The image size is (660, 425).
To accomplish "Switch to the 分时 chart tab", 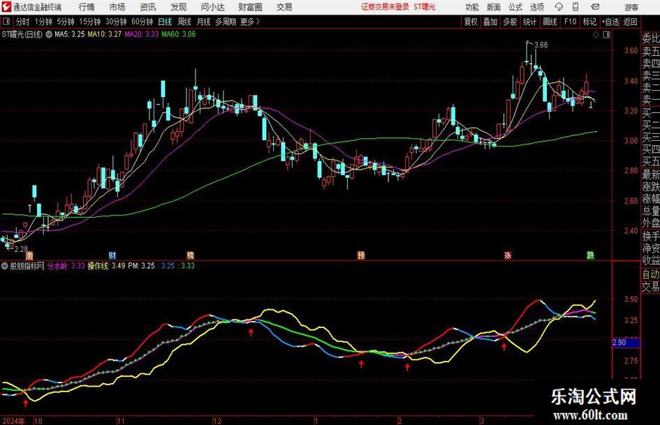I will tap(23, 22).
